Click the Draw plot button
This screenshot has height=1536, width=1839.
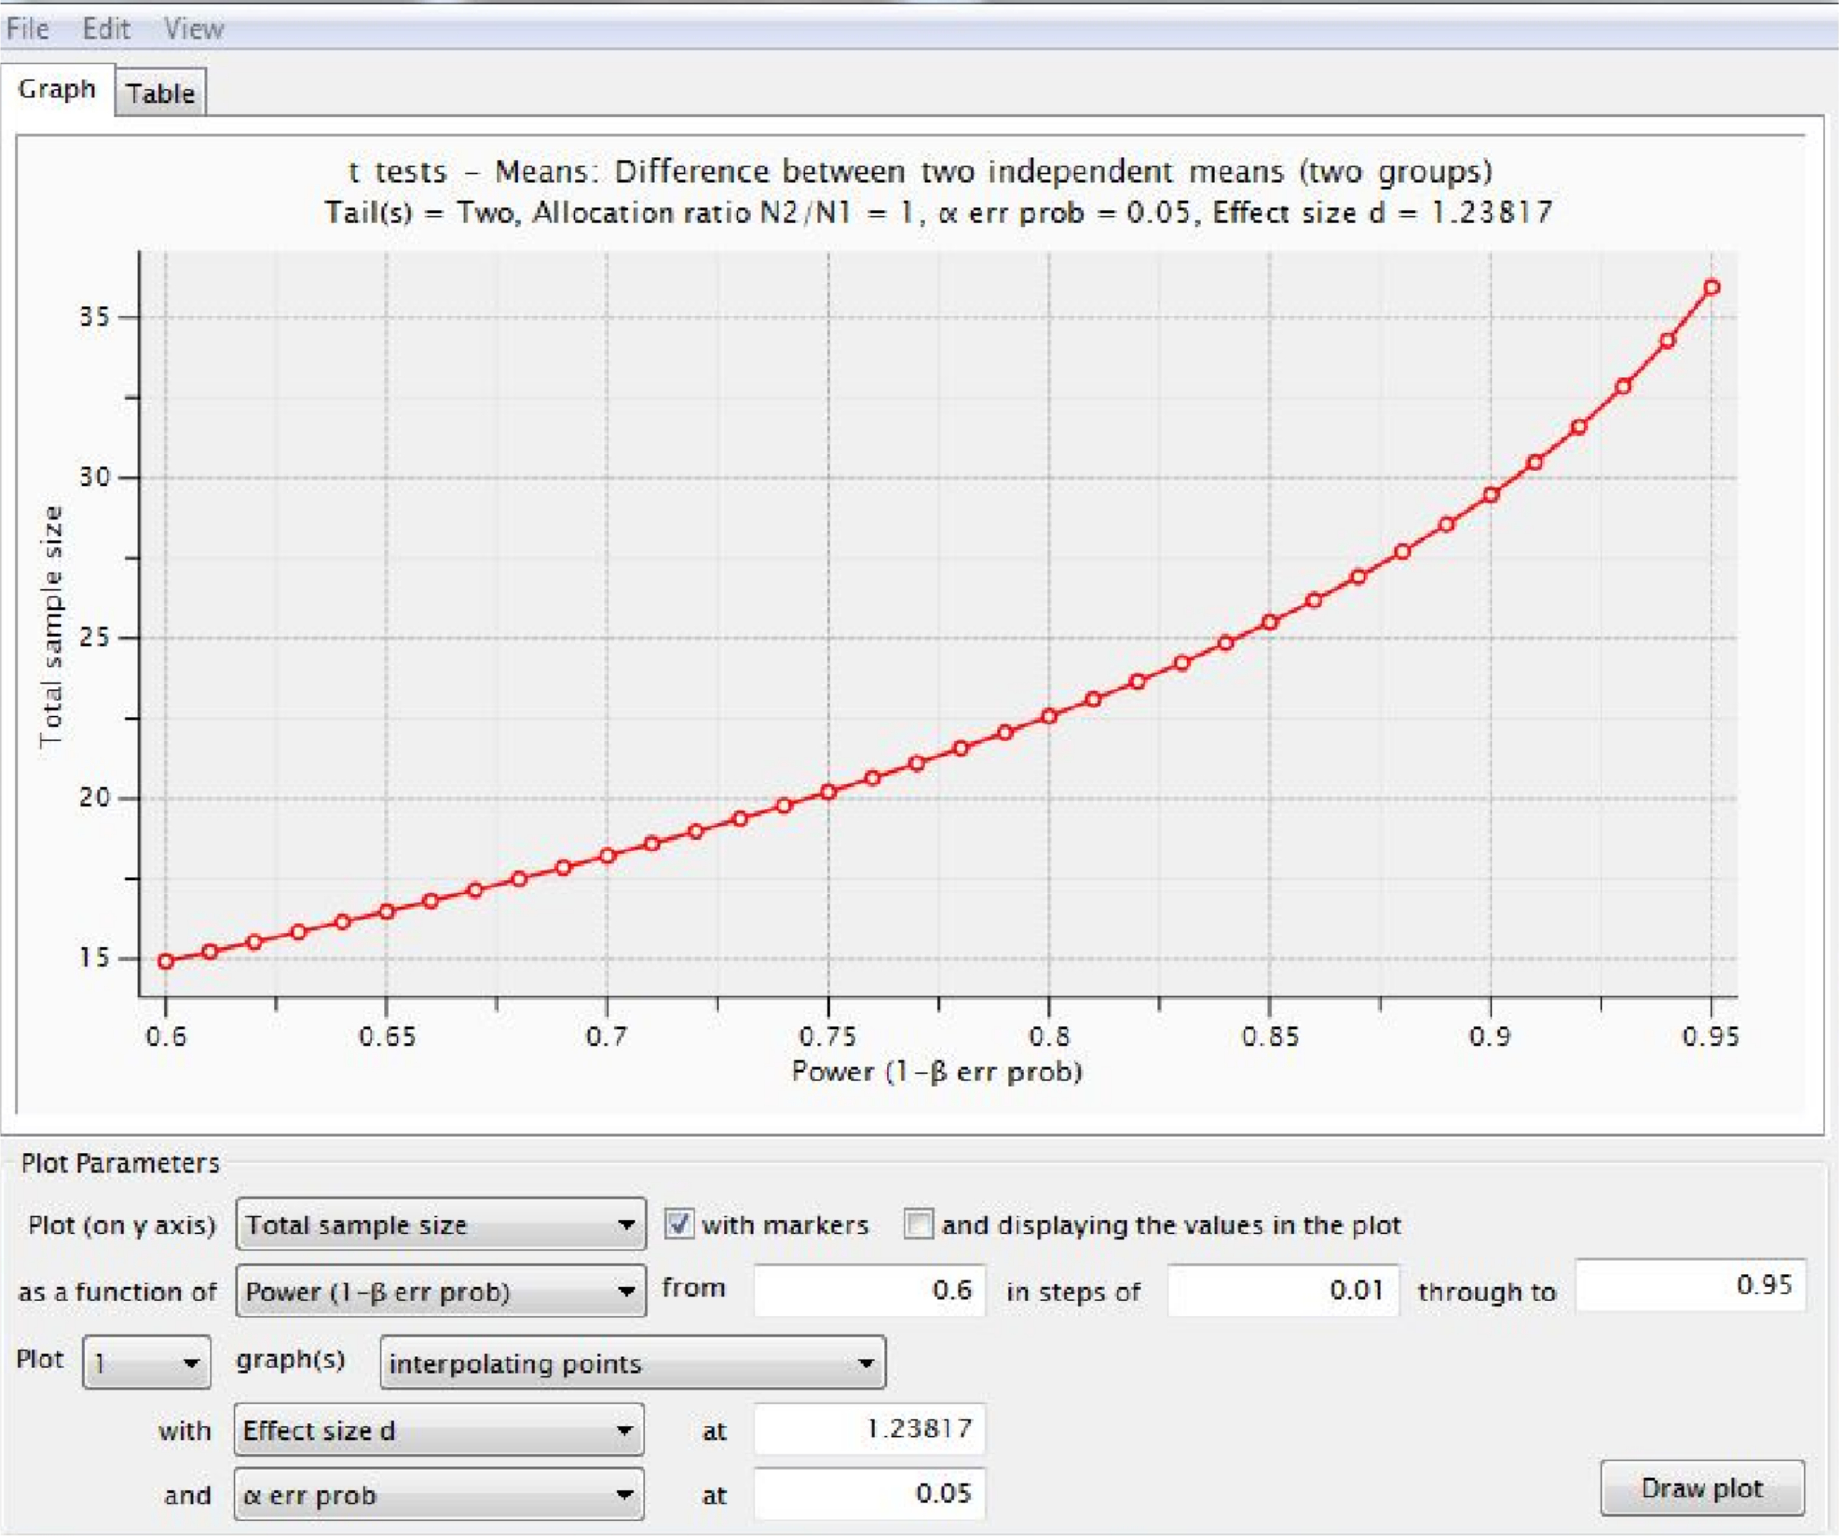pos(1702,1489)
